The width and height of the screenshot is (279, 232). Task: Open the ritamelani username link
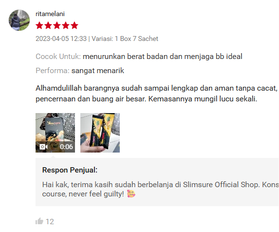coord(50,14)
